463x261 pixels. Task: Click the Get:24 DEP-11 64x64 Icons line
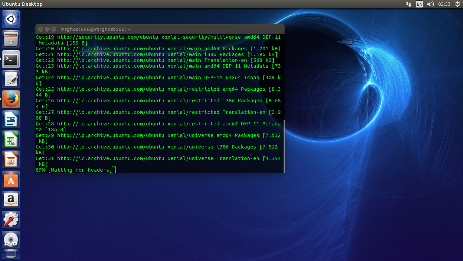tap(158, 81)
